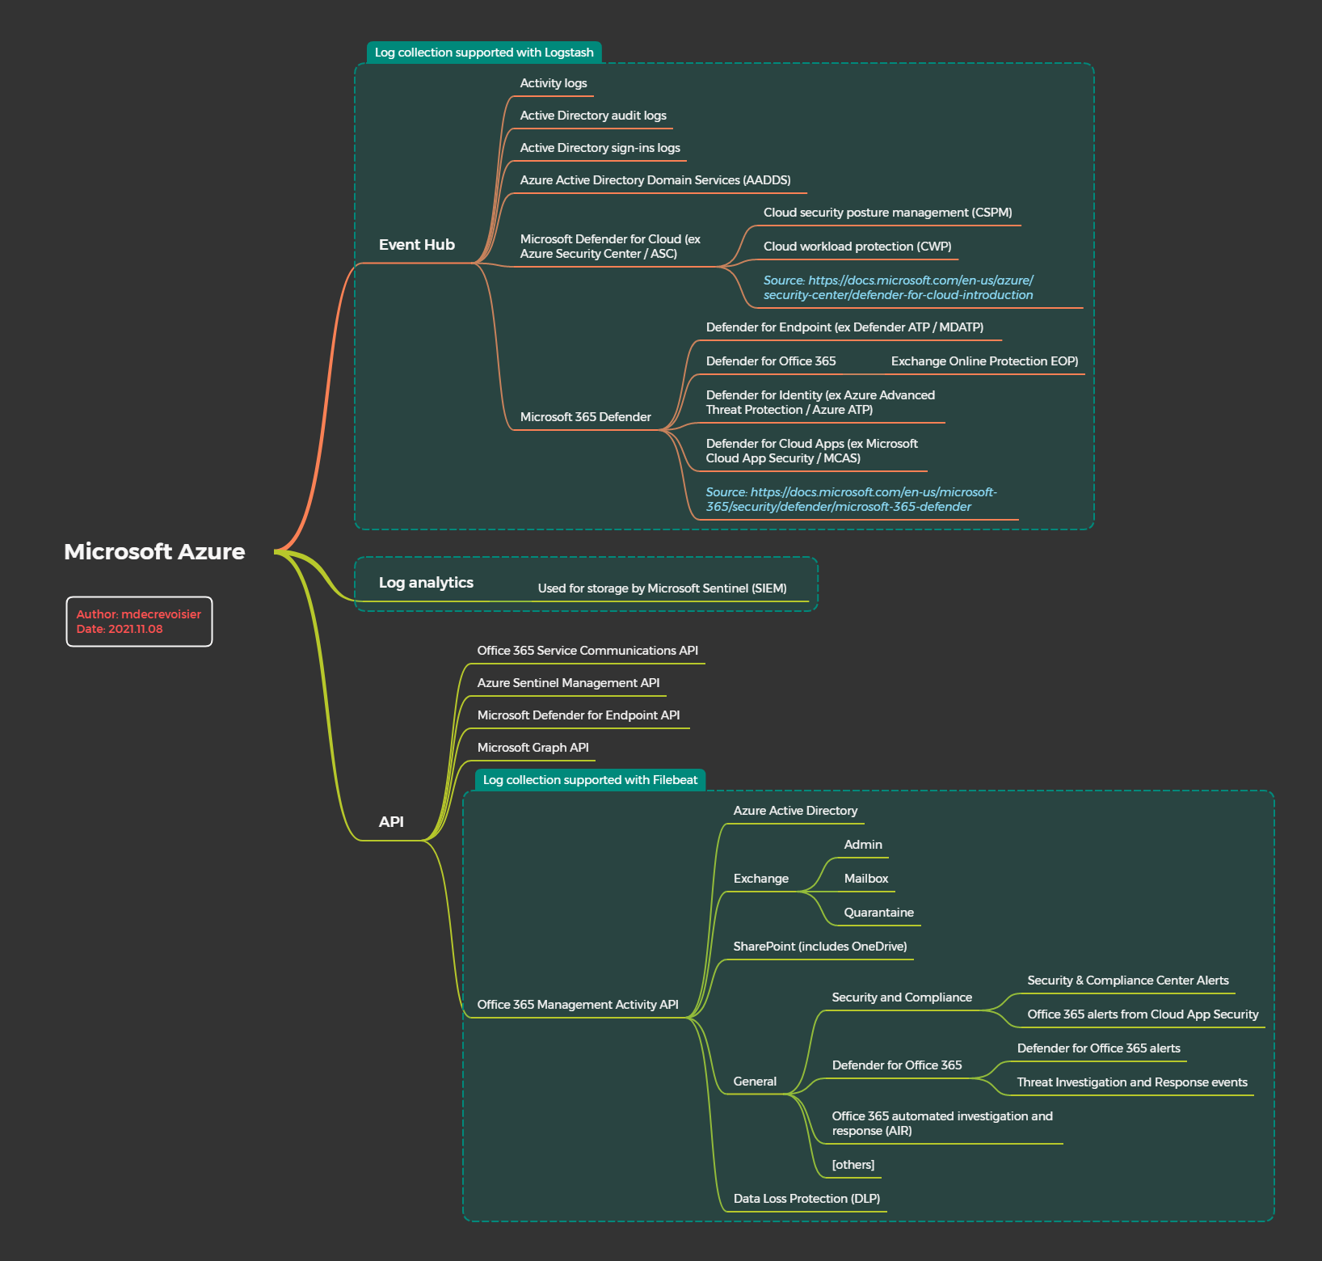Select Exchange Online Protection EOP) text

(x=984, y=361)
